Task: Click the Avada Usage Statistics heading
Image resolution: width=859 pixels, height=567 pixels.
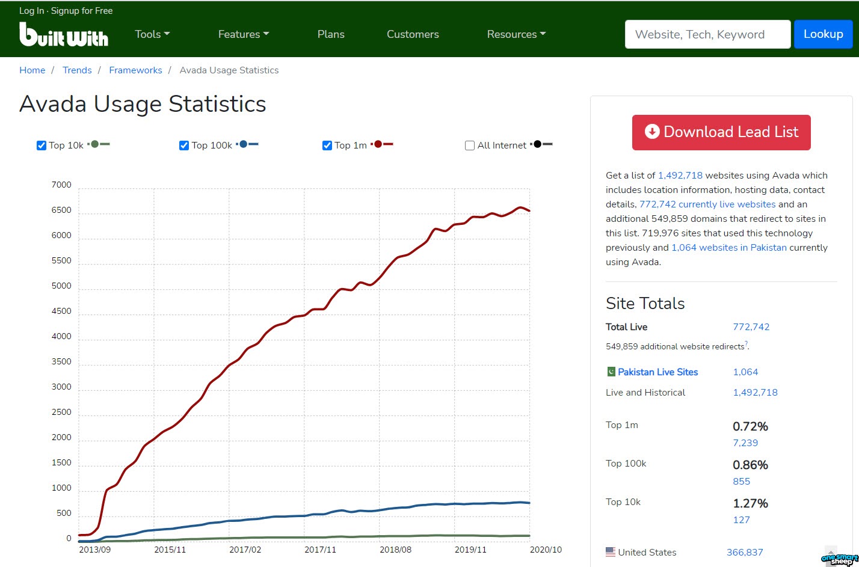Action: [143, 104]
